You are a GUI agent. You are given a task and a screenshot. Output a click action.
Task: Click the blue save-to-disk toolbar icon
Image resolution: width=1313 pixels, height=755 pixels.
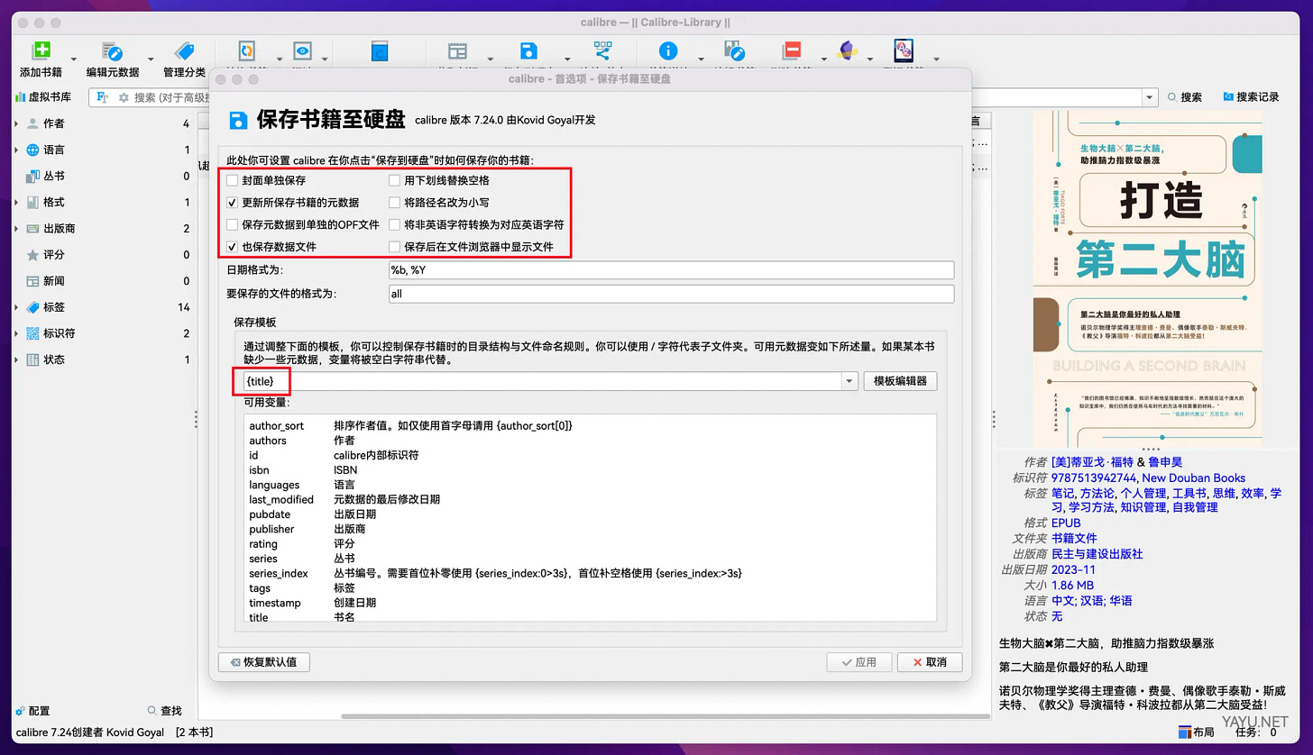[x=528, y=50]
